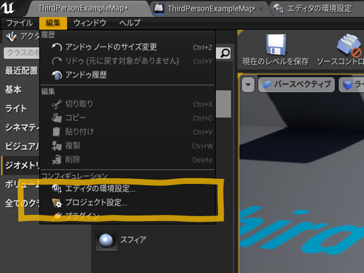The height and width of the screenshot is (273, 364).
Task: Select the スフィア sphere thumbnail
Action: click(106, 240)
